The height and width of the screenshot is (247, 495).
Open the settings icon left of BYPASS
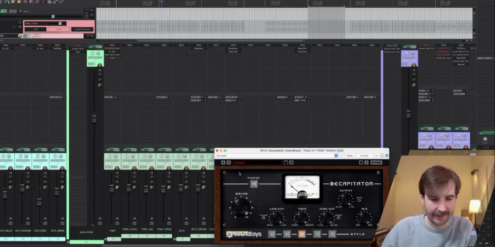pyautogui.click(x=361, y=162)
